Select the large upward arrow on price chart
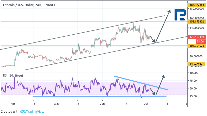Image resolution: width=207 pixels, height=116 pixels. pyautogui.click(x=163, y=25)
